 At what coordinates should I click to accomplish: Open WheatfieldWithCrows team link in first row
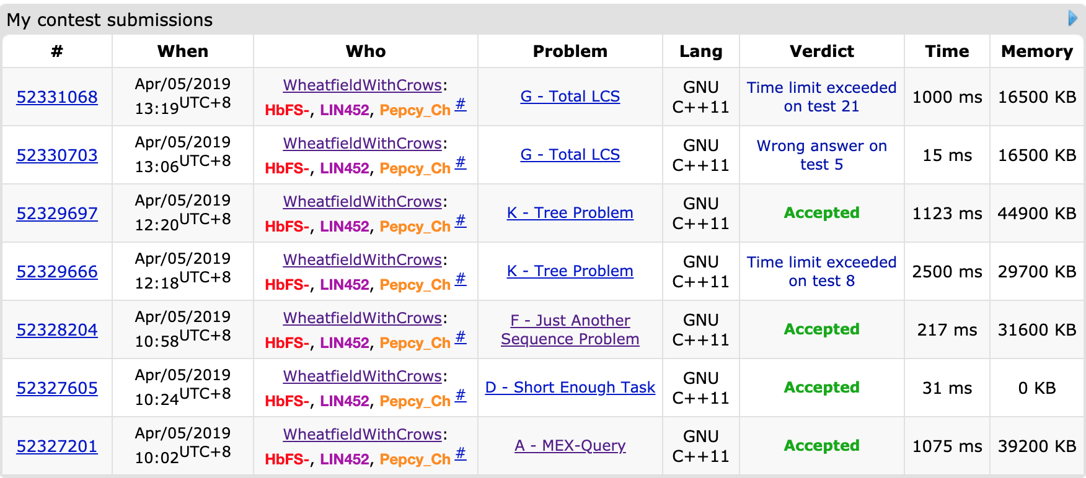(x=363, y=85)
